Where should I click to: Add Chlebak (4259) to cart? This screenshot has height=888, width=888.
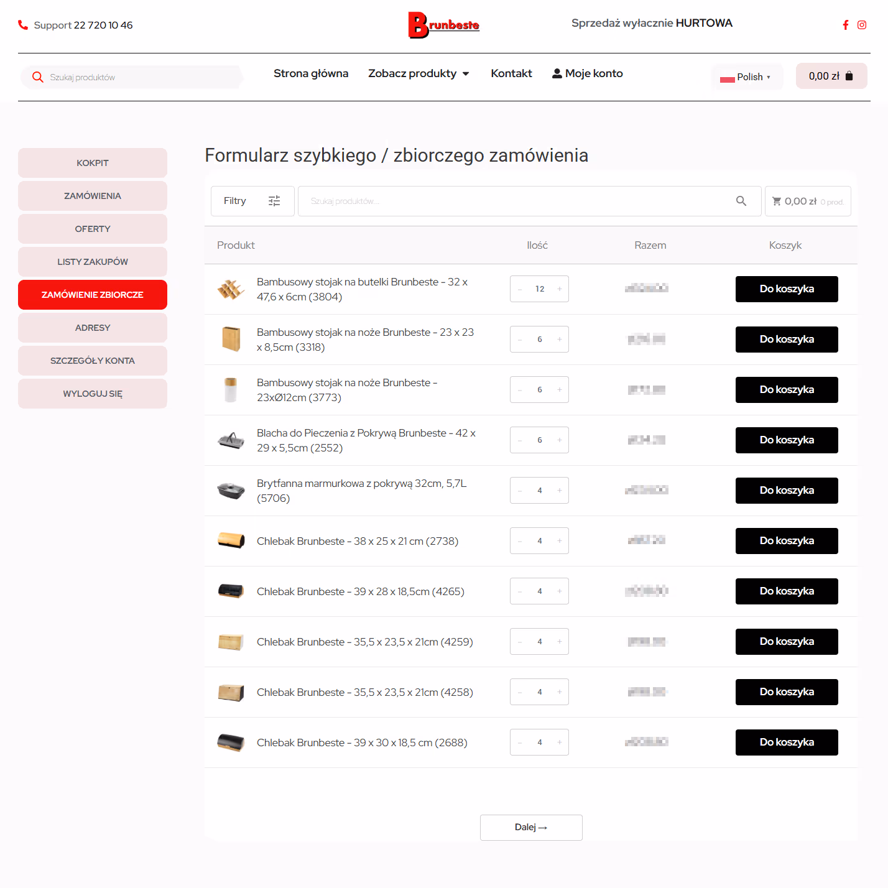(787, 642)
